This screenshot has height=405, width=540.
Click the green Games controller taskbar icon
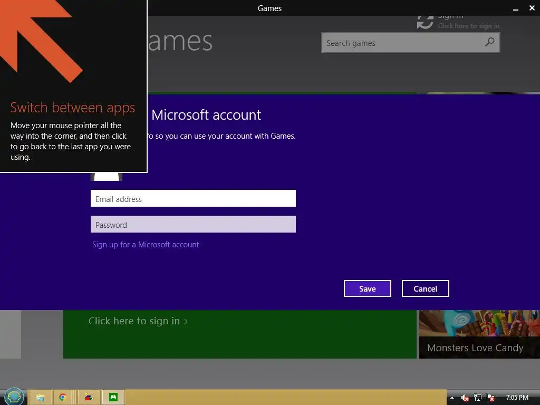(113, 398)
